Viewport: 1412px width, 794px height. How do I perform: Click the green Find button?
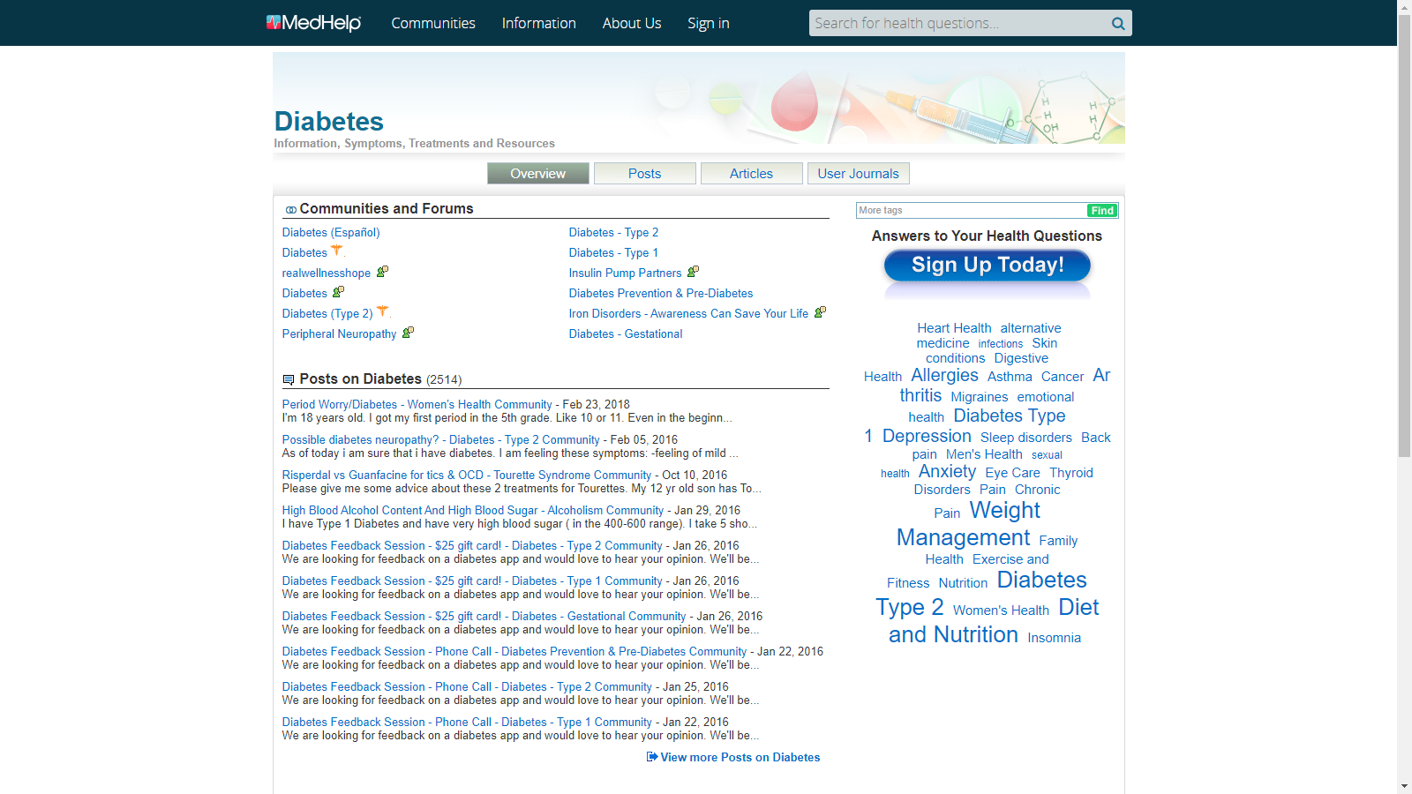[1102, 211]
